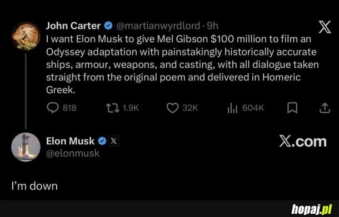Click the X affiliation badge beside Elon Musk
The width and height of the screenshot is (339, 217).
click(x=114, y=141)
